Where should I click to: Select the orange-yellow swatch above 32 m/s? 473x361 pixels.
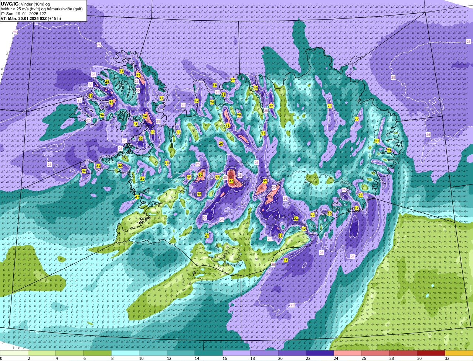pos(459,353)
